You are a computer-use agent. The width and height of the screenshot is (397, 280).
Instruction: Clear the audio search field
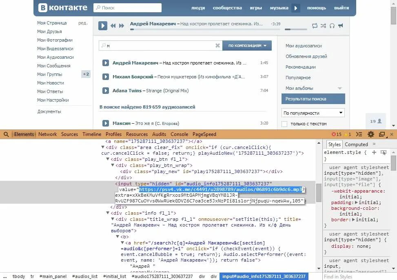click(x=217, y=46)
